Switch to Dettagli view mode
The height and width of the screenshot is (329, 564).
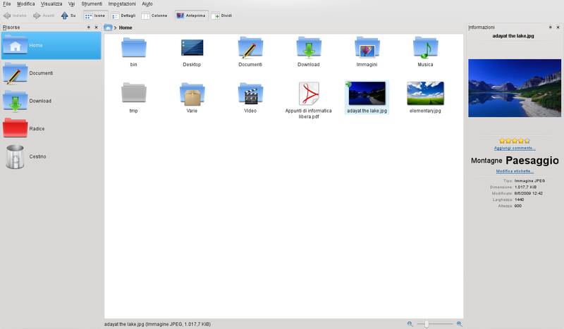coord(123,15)
